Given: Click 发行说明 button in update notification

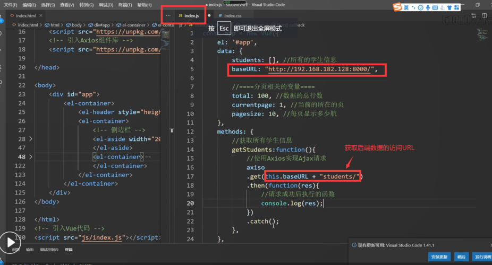Looking at the screenshot, I should click(482, 257).
